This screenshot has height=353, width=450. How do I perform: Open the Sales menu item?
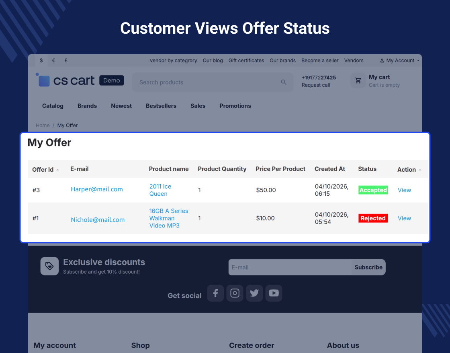click(x=198, y=106)
